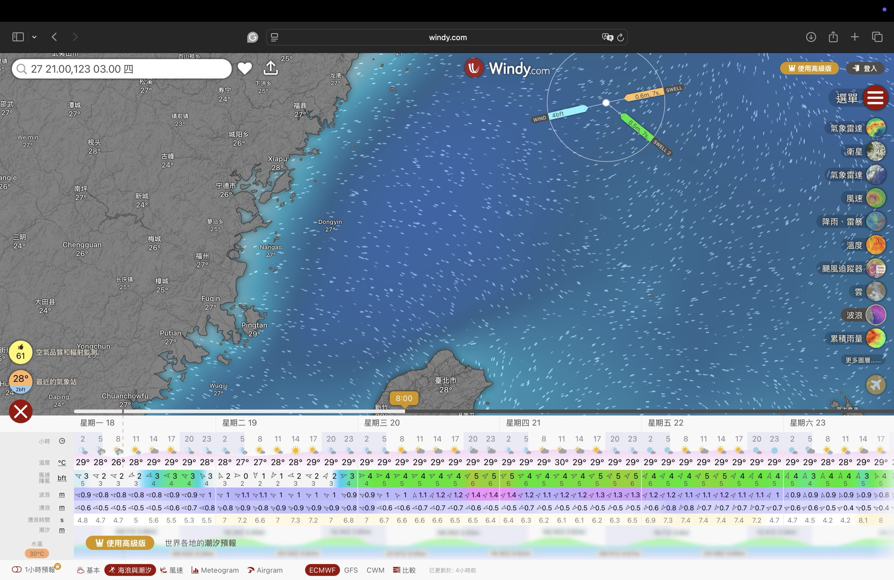Image resolution: width=894 pixels, height=580 pixels.
Task: Open the red hamburger menu button
Action: pos(875,98)
